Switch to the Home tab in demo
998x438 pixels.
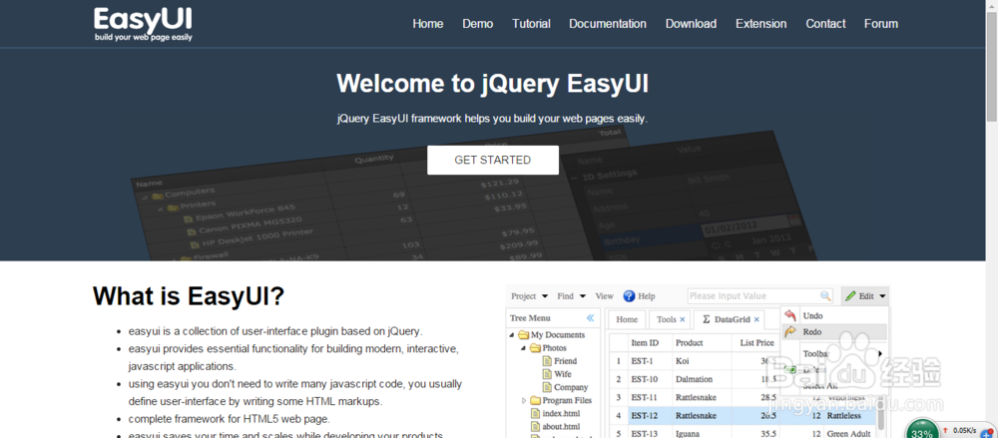click(627, 319)
